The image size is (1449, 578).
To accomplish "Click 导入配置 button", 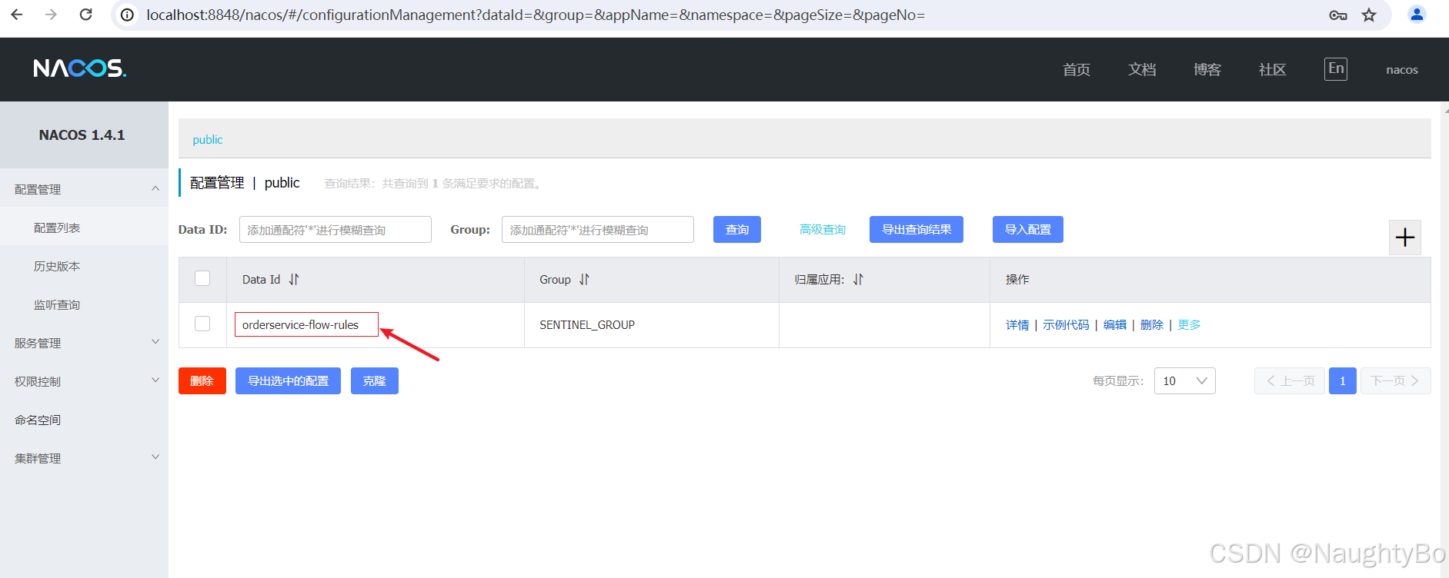I will [1028, 229].
